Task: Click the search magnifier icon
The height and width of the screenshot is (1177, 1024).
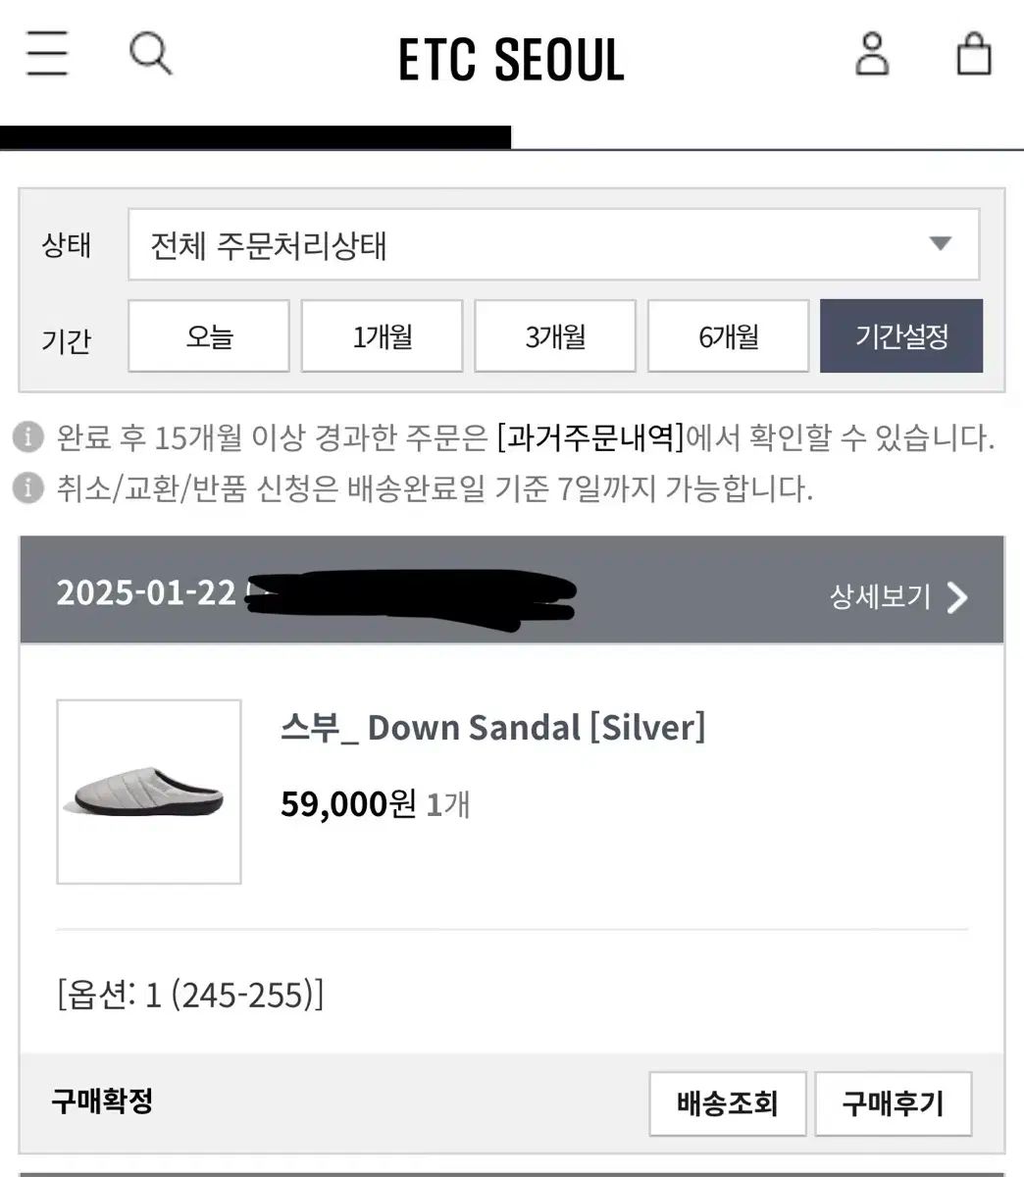Action: tap(150, 53)
